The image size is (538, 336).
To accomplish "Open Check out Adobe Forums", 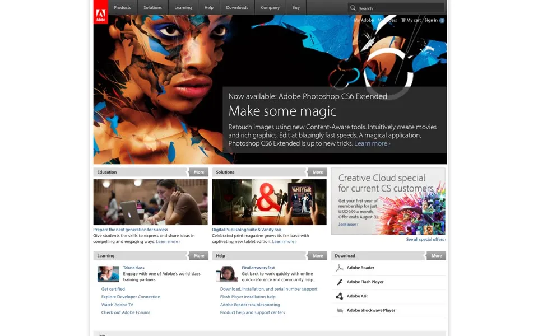I will pos(126,312).
